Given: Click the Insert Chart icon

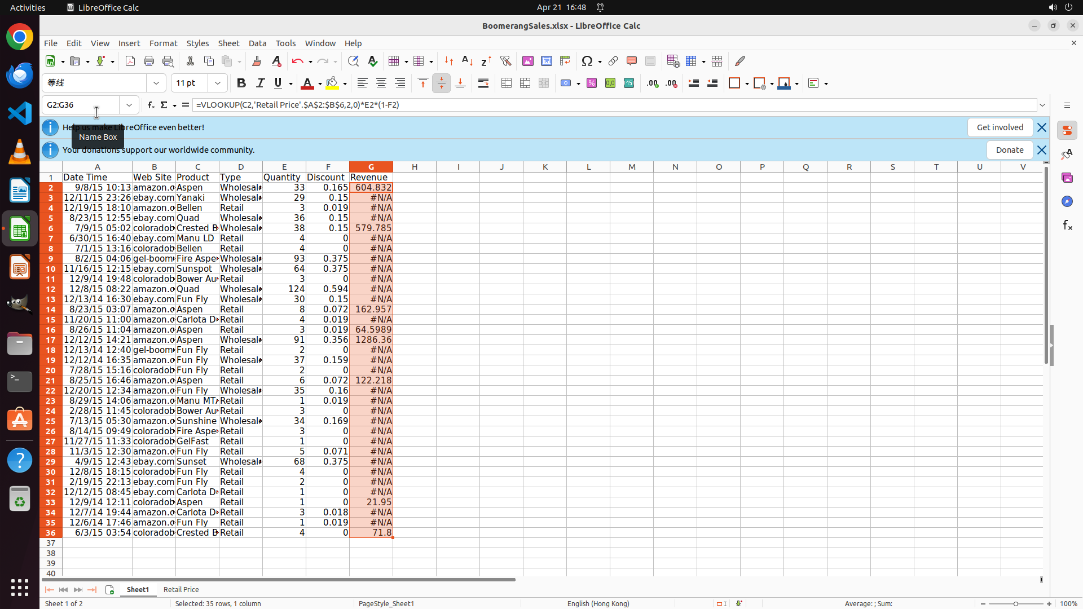Looking at the screenshot, I should pyautogui.click(x=546, y=61).
